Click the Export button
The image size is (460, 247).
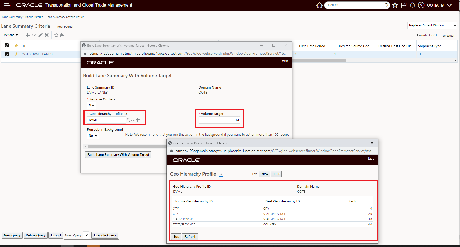coord(56,235)
